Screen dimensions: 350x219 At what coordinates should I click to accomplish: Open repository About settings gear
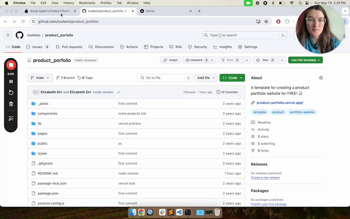pos(321,78)
